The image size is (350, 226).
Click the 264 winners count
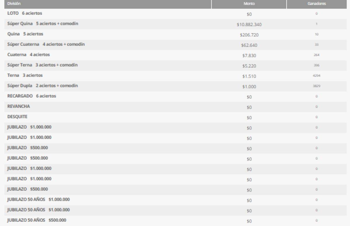tap(316, 55)
